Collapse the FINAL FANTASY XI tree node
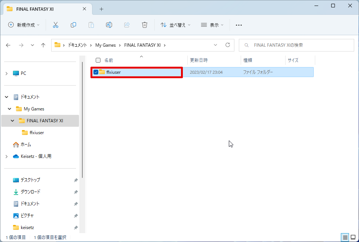This screenshot has width=359, height=242. tap(12, 121)
